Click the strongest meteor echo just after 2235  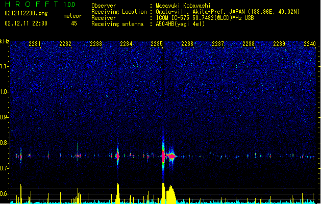point(163,156)
